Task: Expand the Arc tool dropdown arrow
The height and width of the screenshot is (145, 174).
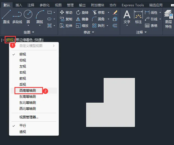Action: click(40, 26)
